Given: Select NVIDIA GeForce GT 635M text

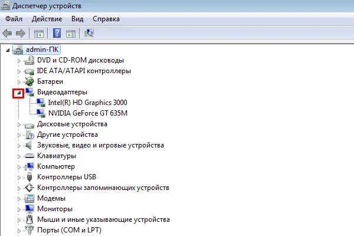Looking at the screenshot, I should coord(88,113).
